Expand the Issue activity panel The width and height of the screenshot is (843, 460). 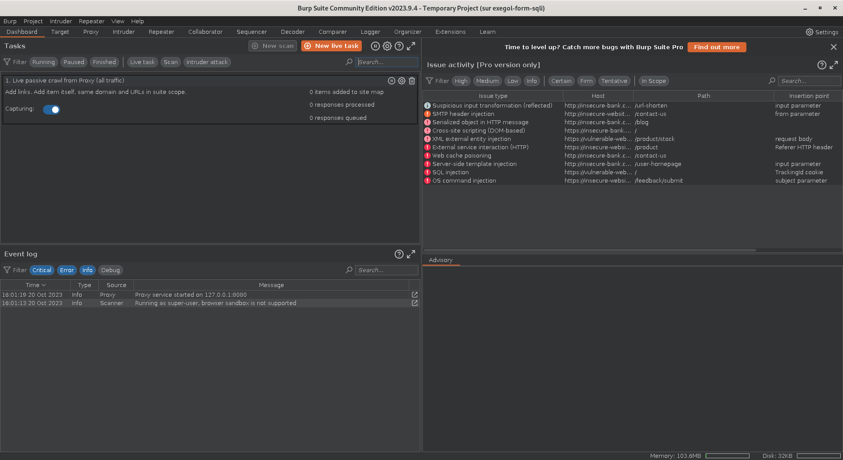(x=834, y=65)
